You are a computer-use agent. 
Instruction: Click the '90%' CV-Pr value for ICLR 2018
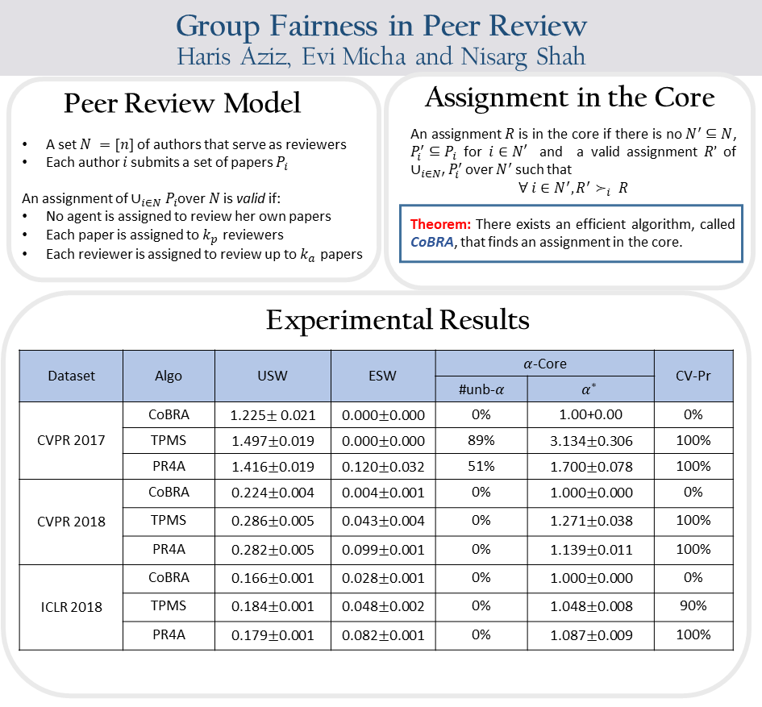[693, 606]
